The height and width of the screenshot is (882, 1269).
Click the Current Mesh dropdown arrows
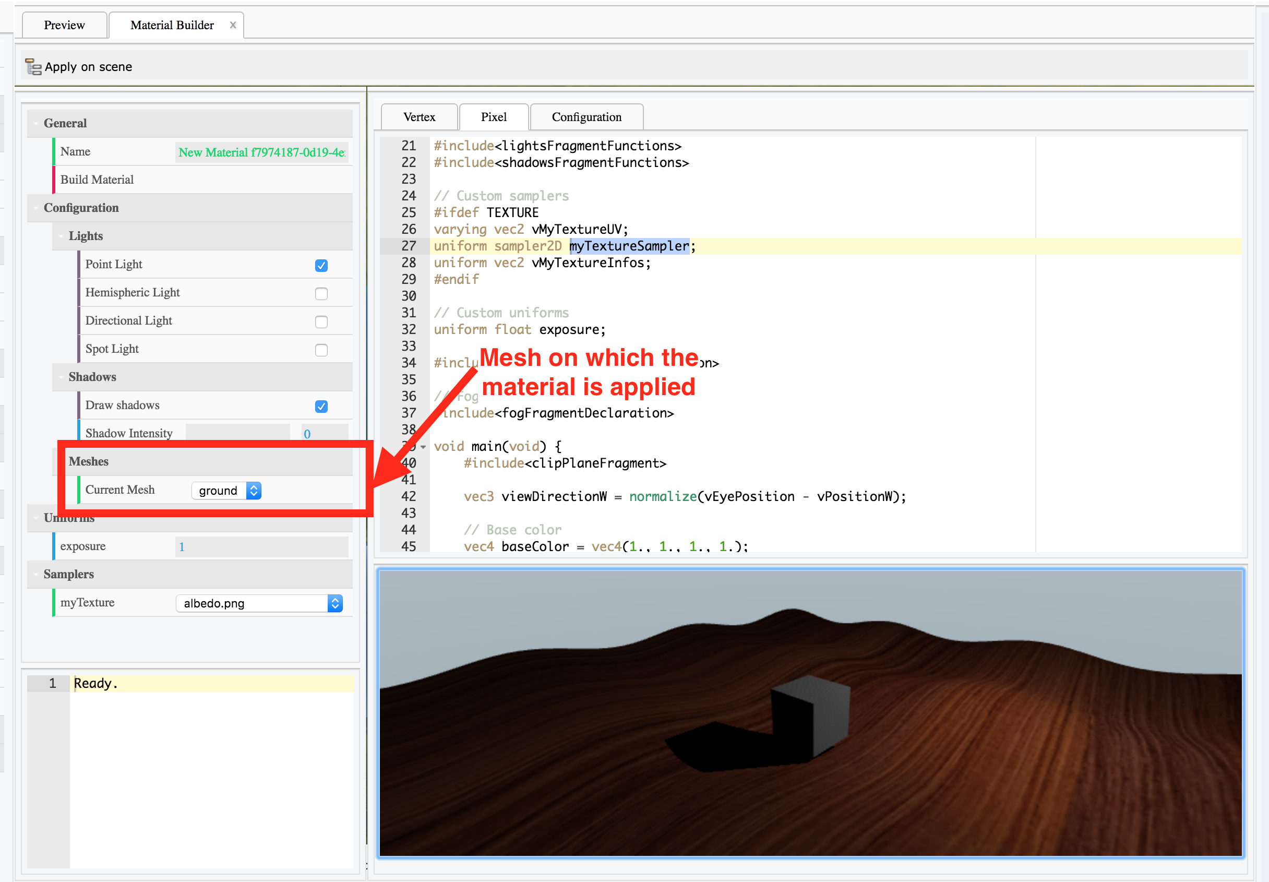point(254,490)
